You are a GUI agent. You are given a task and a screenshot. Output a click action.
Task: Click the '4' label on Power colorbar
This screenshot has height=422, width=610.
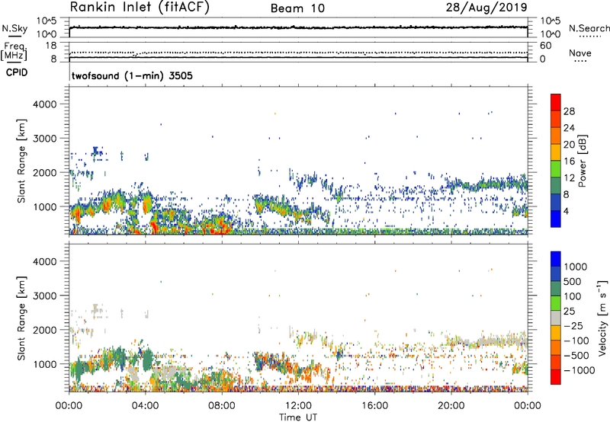coord(566,211)
